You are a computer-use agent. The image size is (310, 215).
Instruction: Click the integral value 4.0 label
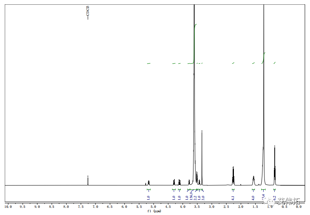[253, 197]
